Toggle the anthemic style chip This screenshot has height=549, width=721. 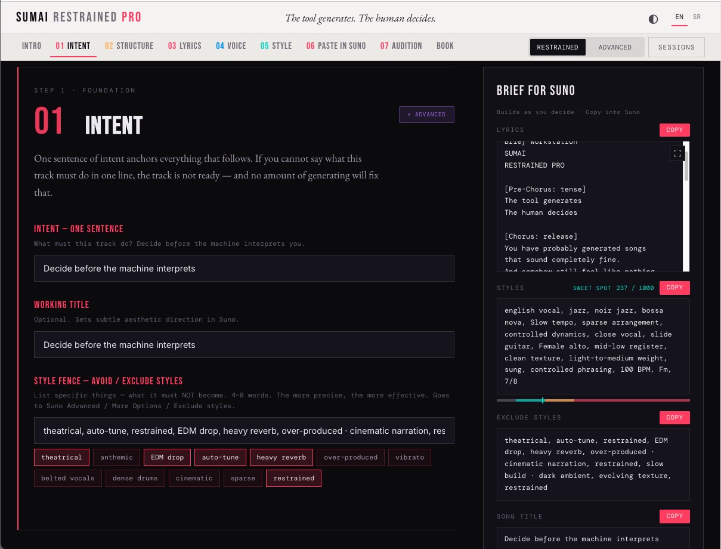coord(117,458)
